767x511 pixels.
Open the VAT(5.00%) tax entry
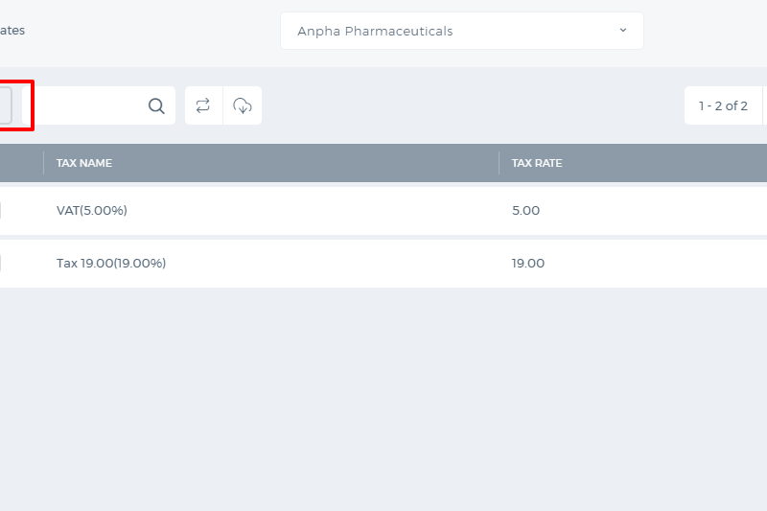pyautogui.click(x=92, y=210)
